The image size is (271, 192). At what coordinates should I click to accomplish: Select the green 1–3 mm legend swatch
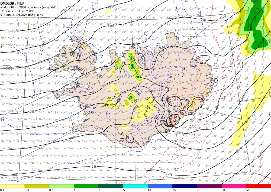(x=86, y=186)
